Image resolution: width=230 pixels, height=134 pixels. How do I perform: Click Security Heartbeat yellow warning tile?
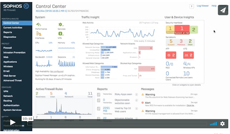(170, 30)
